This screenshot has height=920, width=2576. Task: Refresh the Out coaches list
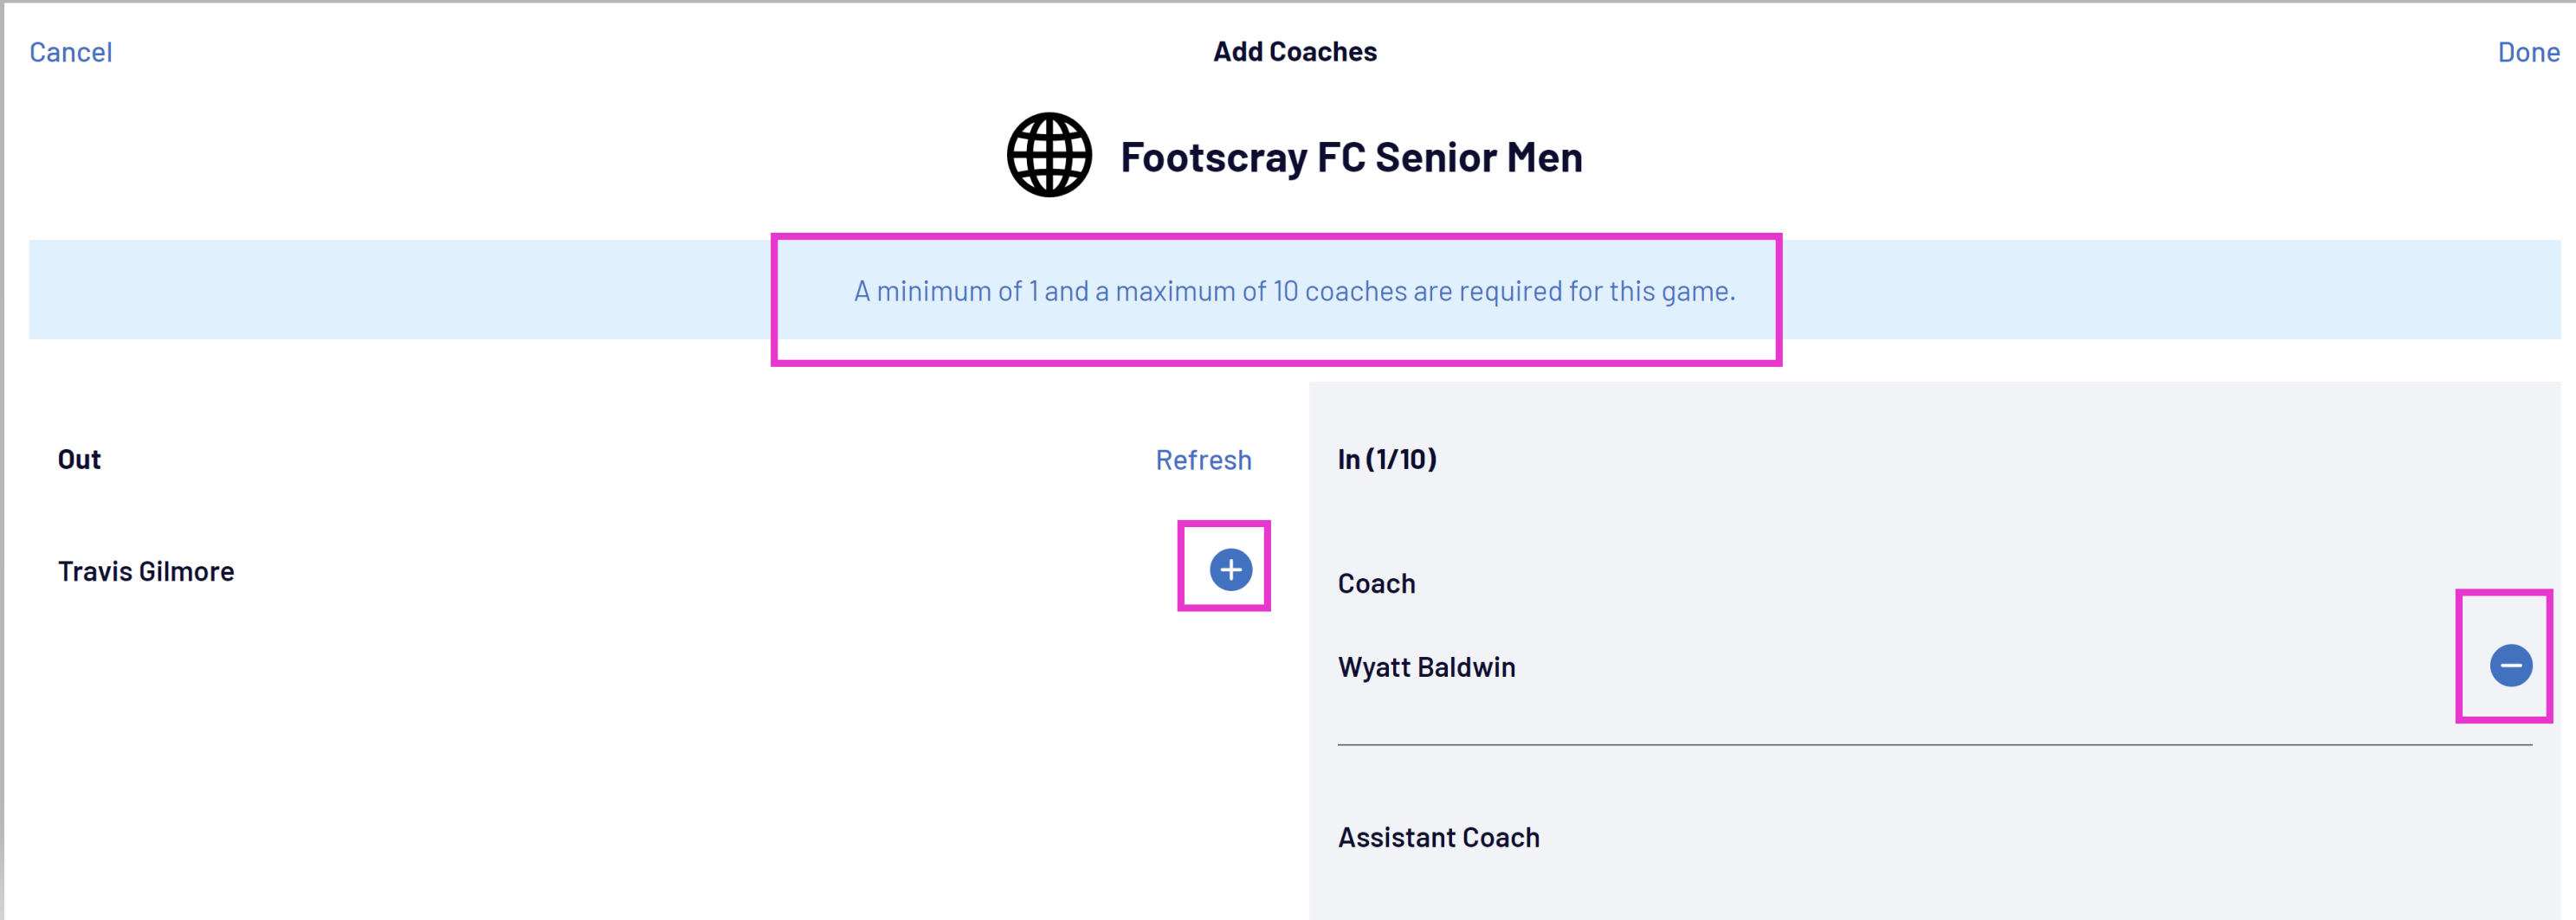pos(1203,460)
